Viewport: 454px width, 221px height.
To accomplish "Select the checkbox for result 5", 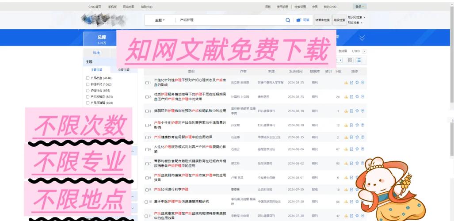I will click(147, 137).
